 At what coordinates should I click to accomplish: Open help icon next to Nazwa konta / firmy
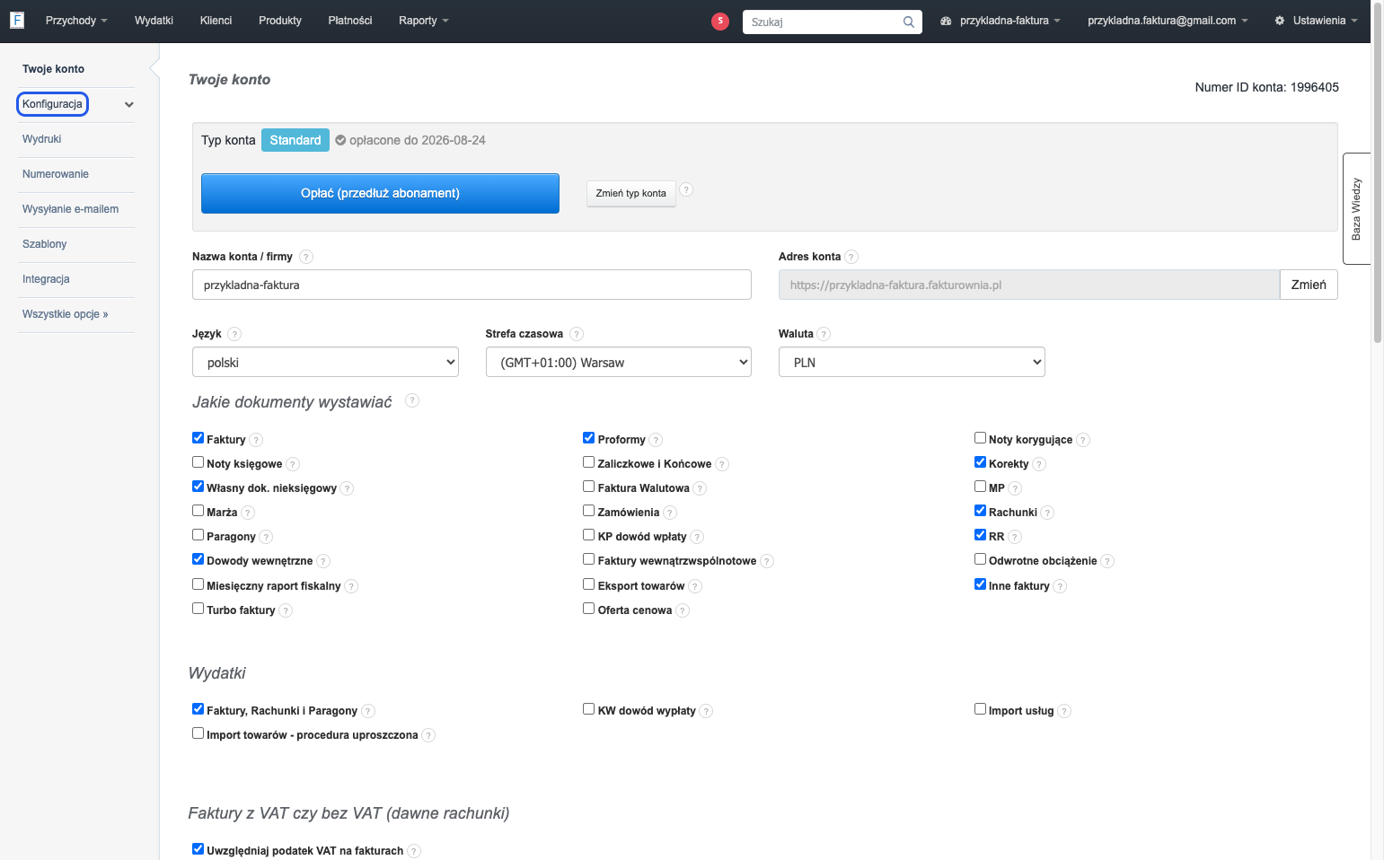tap(306, 257)
